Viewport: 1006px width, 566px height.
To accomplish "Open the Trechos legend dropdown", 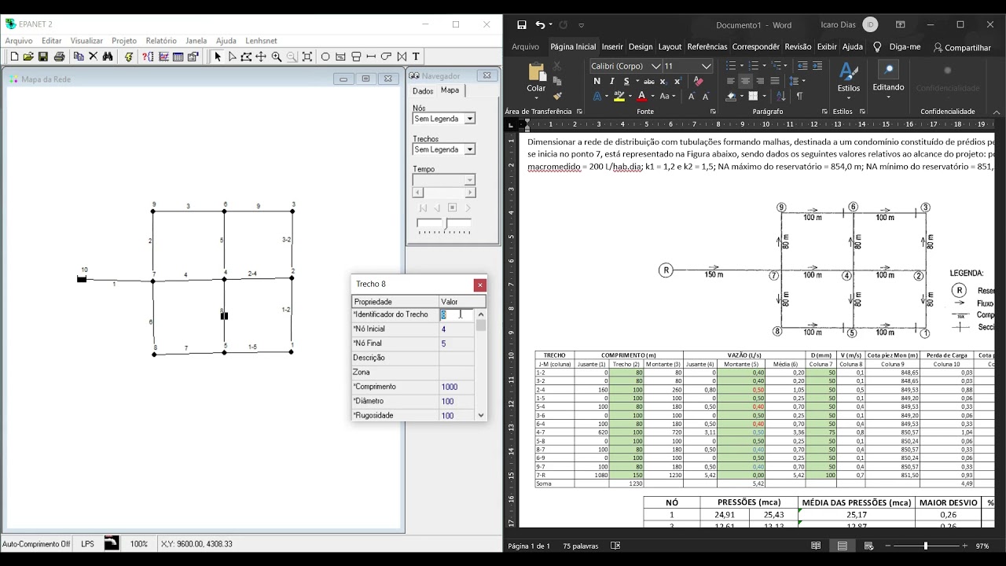I will click(x=470, y=149).
